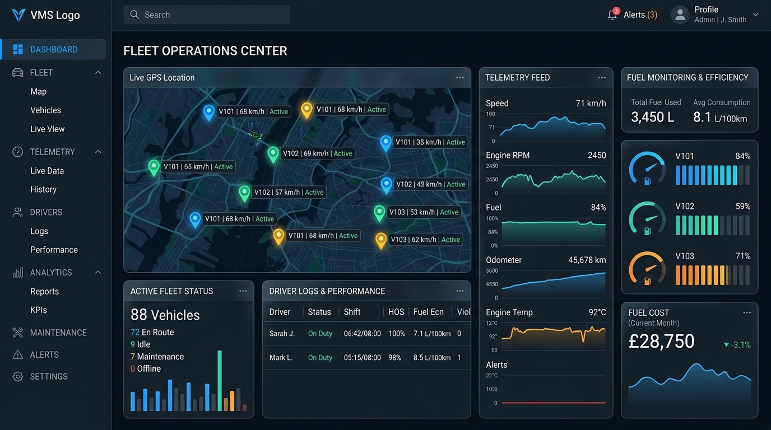Screen dimensions: 771x430
Task: Open Telemetry Feed panel options menu
Action: (x=602, y=77)
